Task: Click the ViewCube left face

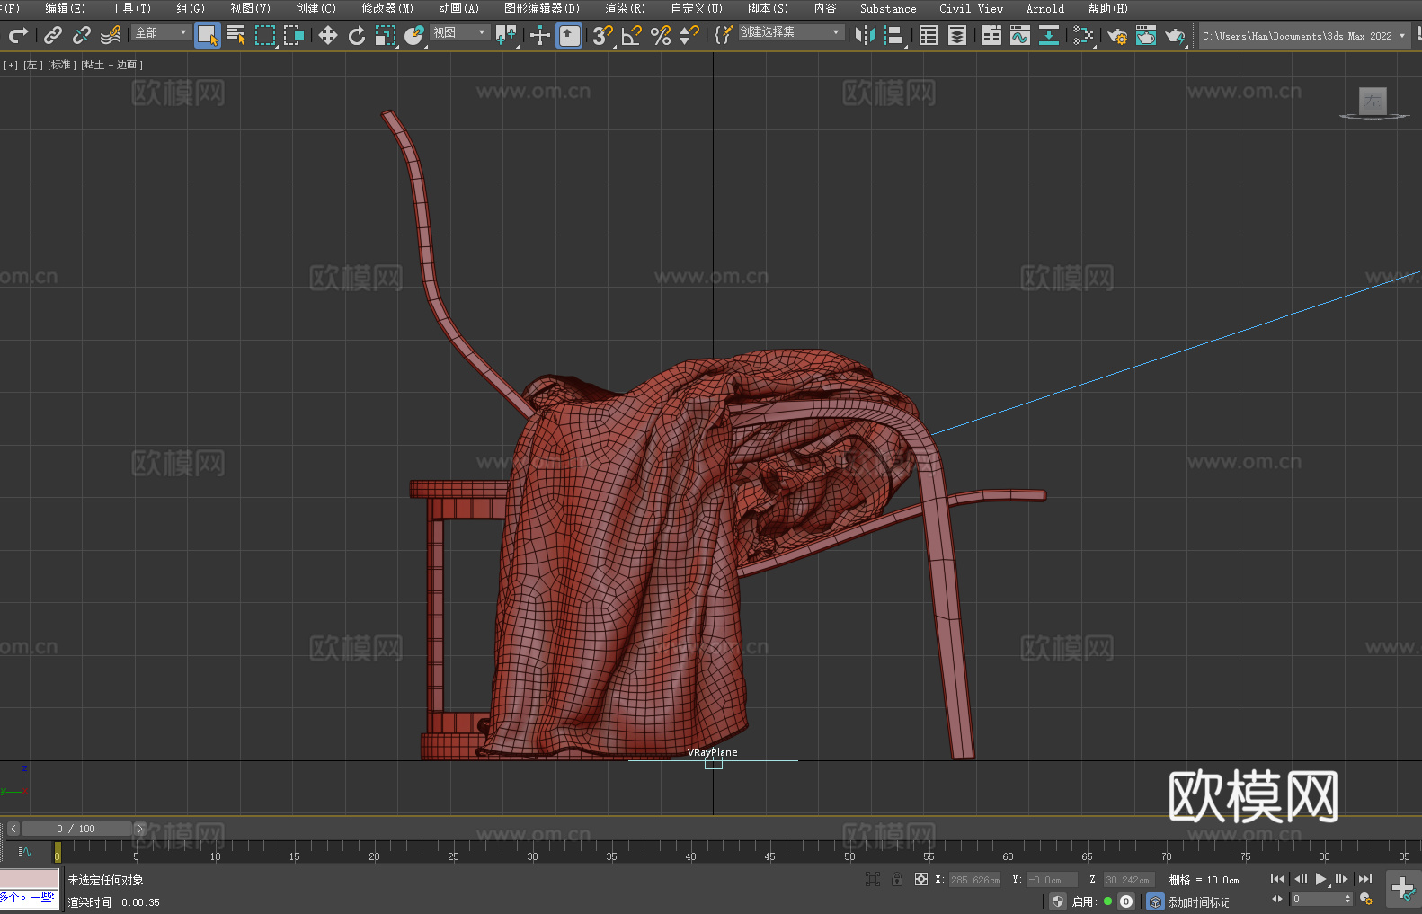Action: click(1373, 101)
